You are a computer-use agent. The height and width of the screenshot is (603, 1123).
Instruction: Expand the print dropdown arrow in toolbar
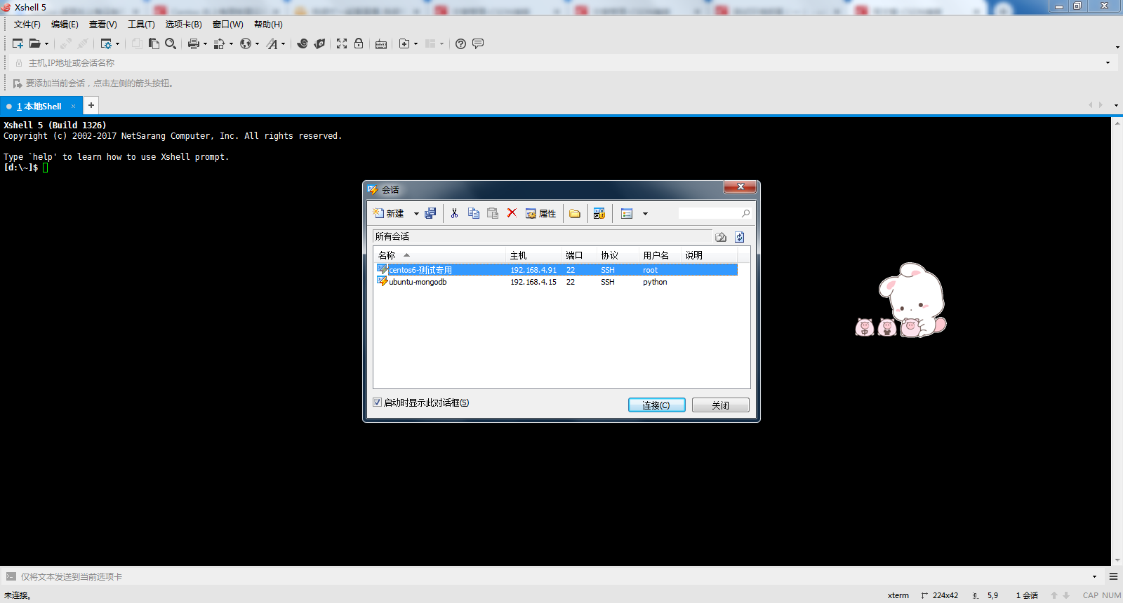pos(205,44)
